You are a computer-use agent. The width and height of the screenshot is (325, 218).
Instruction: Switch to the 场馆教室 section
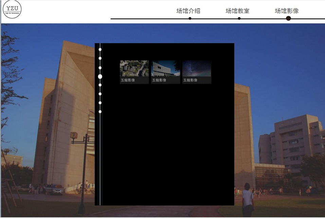[237, 11]
